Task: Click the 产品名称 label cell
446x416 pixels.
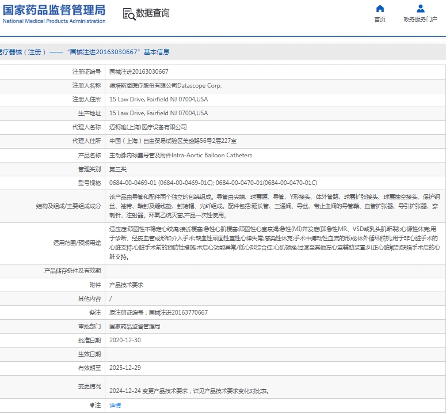Action: tap(89, 156)
